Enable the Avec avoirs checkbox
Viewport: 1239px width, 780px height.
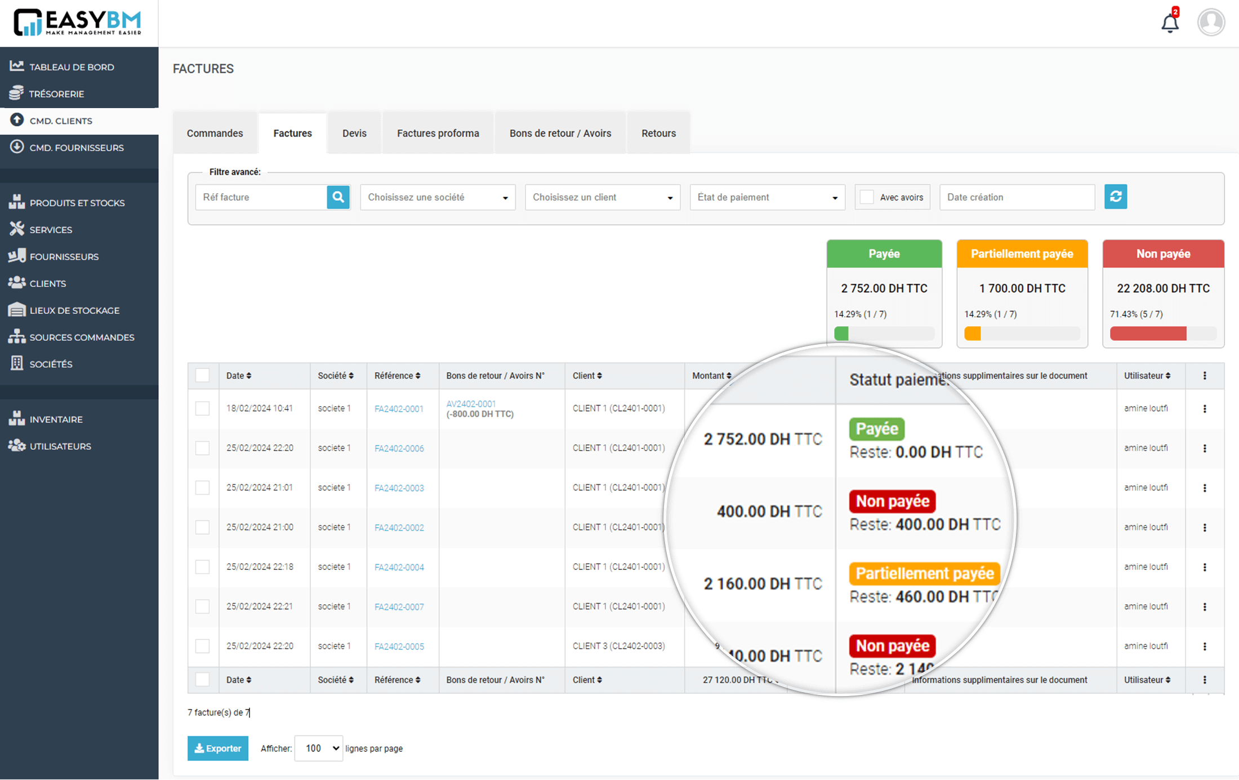867,197
